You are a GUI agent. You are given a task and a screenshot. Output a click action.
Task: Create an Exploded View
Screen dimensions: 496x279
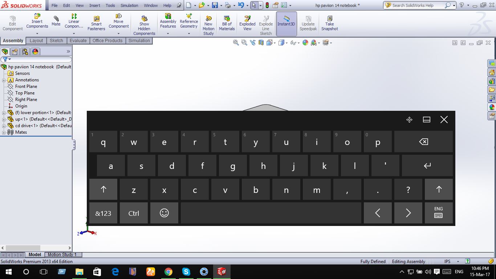click(x=247, y=23)
